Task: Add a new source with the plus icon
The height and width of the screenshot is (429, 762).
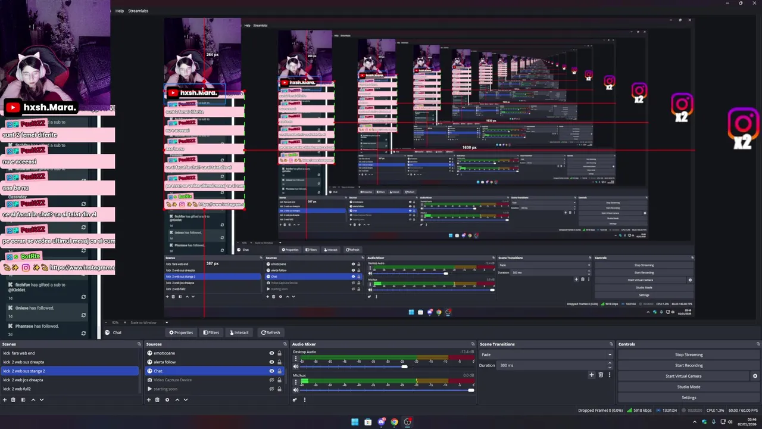Action: click(149, 400)
